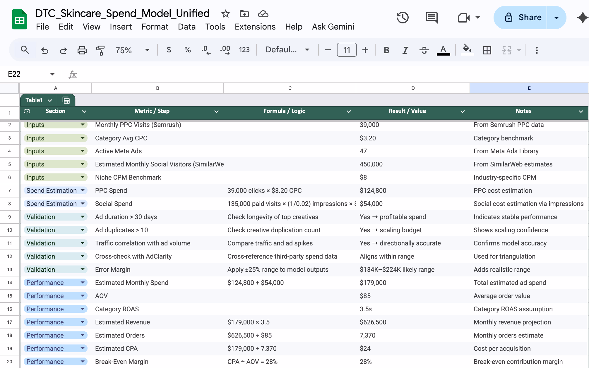589x368 pixels.
Task: Open the Ask Gemini menu
Action: coord(333,27)
